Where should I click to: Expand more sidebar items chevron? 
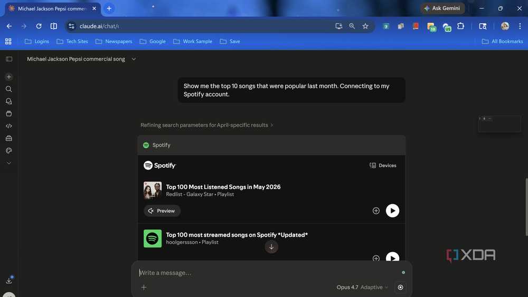pyautogui.click(x=9, y=163)
